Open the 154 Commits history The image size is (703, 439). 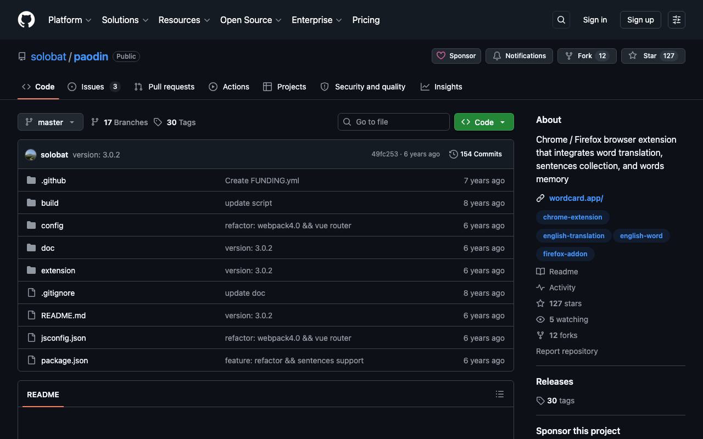476,154
